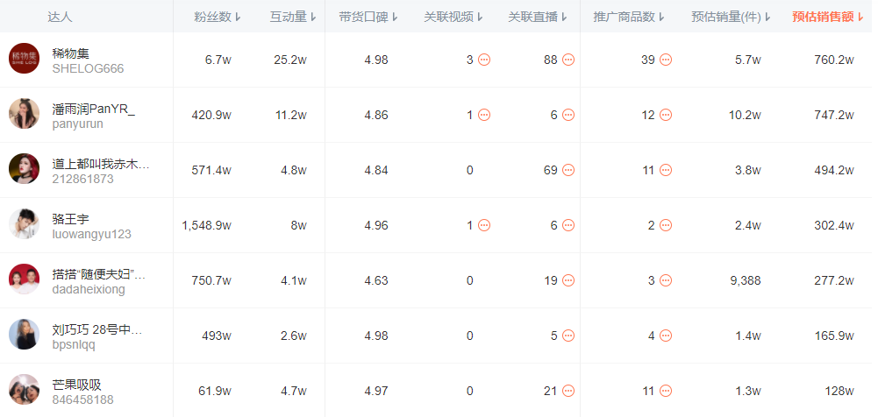This screenshot has height=417, width=878.
Task: Open details icon next to 搭搭随便夫妇 推广商品数 3
Action: point(666,280)
